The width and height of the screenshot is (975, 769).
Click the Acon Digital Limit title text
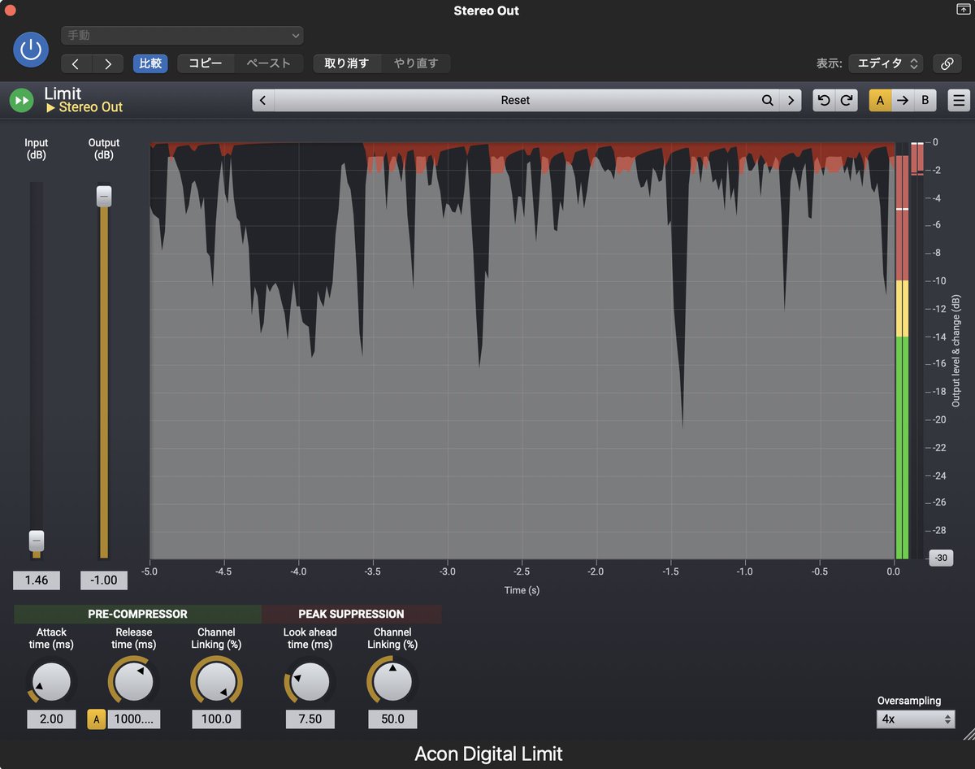(x=488, y=754)
